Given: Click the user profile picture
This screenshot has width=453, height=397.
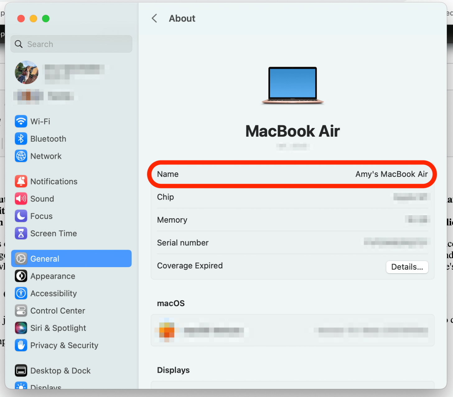Looking at the screenshot, I should [26, 72].
